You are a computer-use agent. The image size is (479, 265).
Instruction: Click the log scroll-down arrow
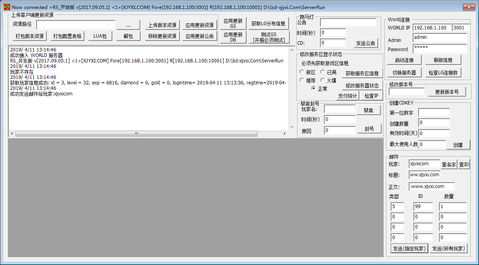point(291,127)
